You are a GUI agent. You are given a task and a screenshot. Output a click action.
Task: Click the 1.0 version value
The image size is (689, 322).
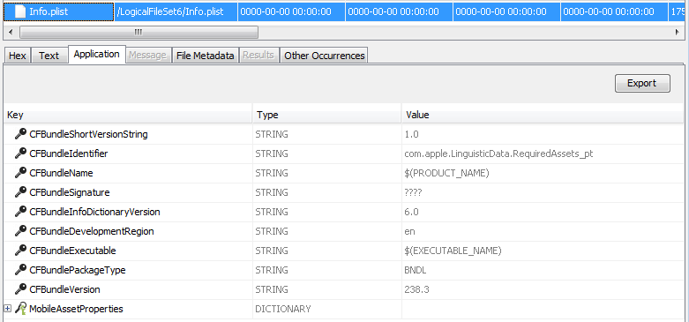[x=411, y=134]
